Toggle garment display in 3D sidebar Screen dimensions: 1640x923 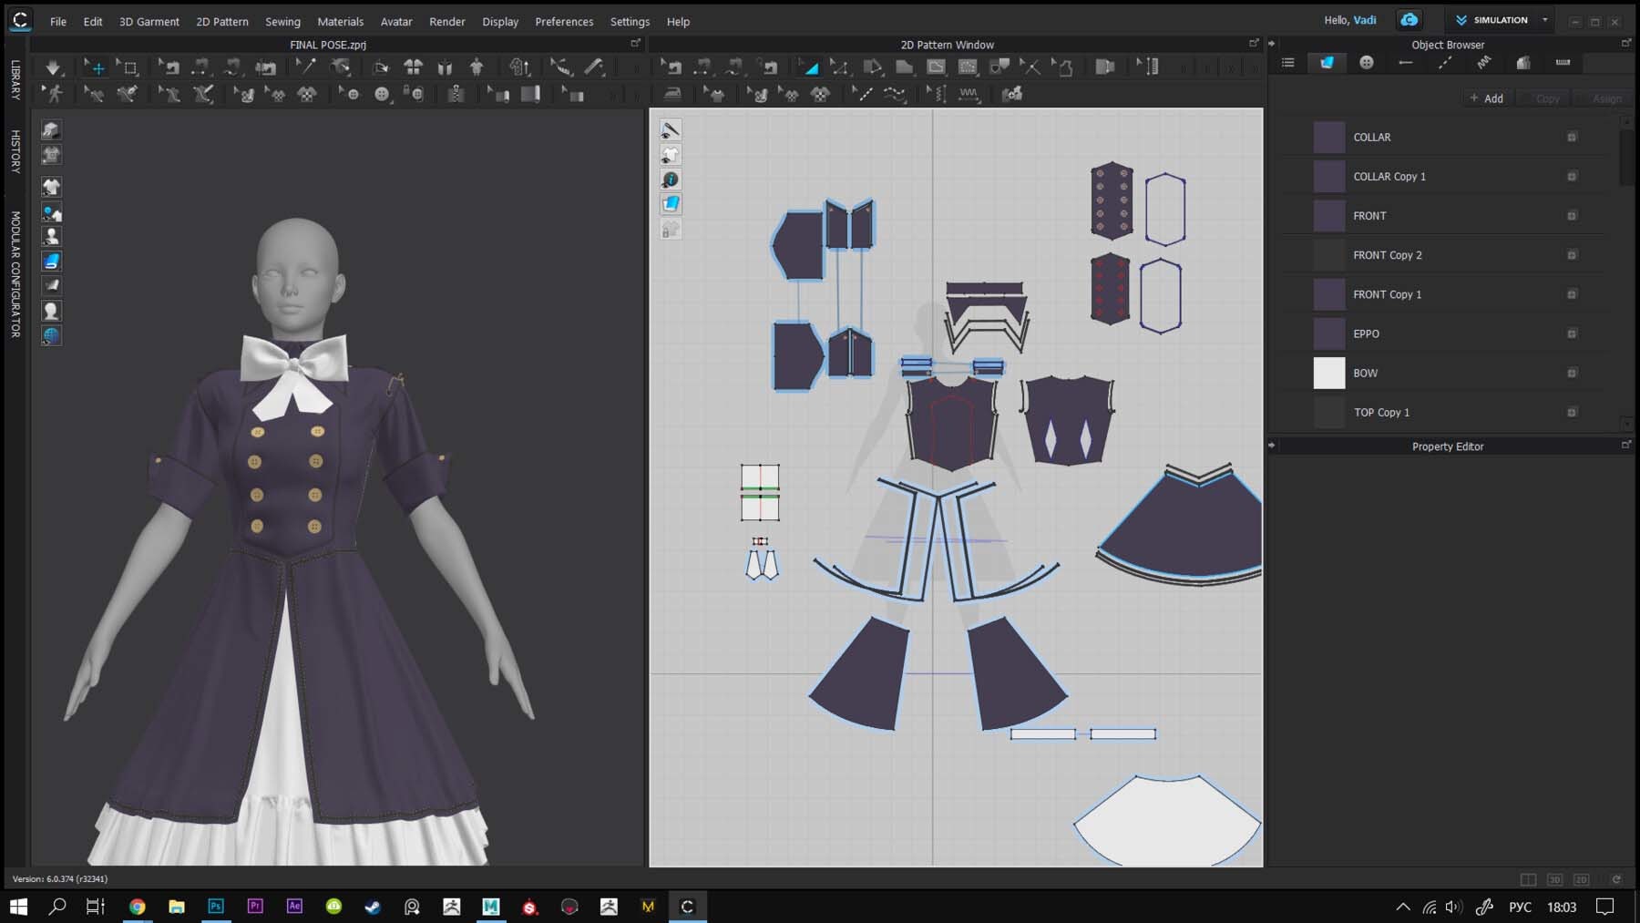point(51,187)
